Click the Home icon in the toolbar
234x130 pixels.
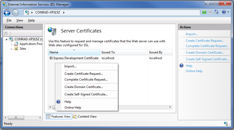[216, 12]
